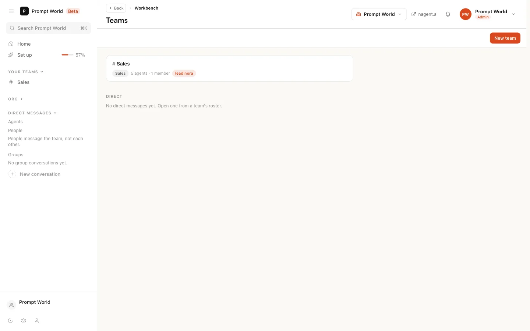Expand the account menu chevron
Image resolution: width=530 pixels, height=331 pixels.
(x=513, y=14)
